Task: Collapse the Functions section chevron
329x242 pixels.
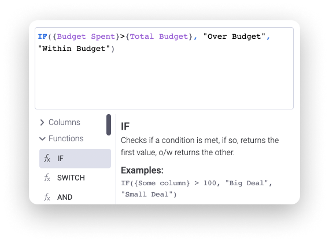Action: pos(42,138)
